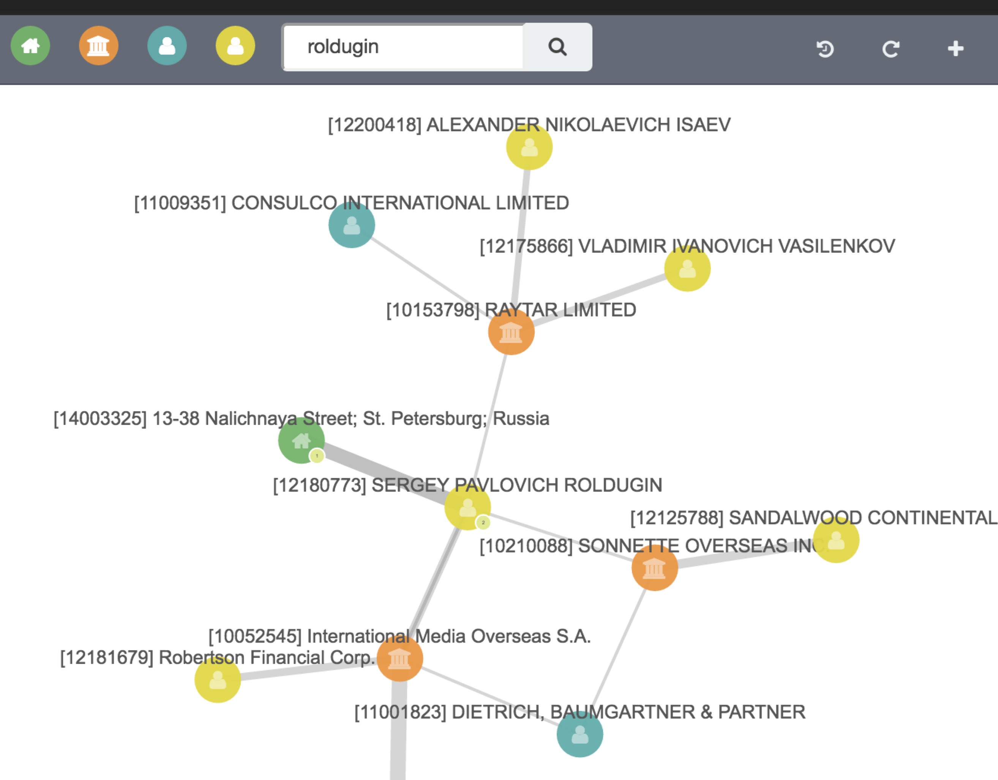The height and width of the screenshot is (780, 998).
Task: Click the plus add icon
Action: tap(955, 49)
